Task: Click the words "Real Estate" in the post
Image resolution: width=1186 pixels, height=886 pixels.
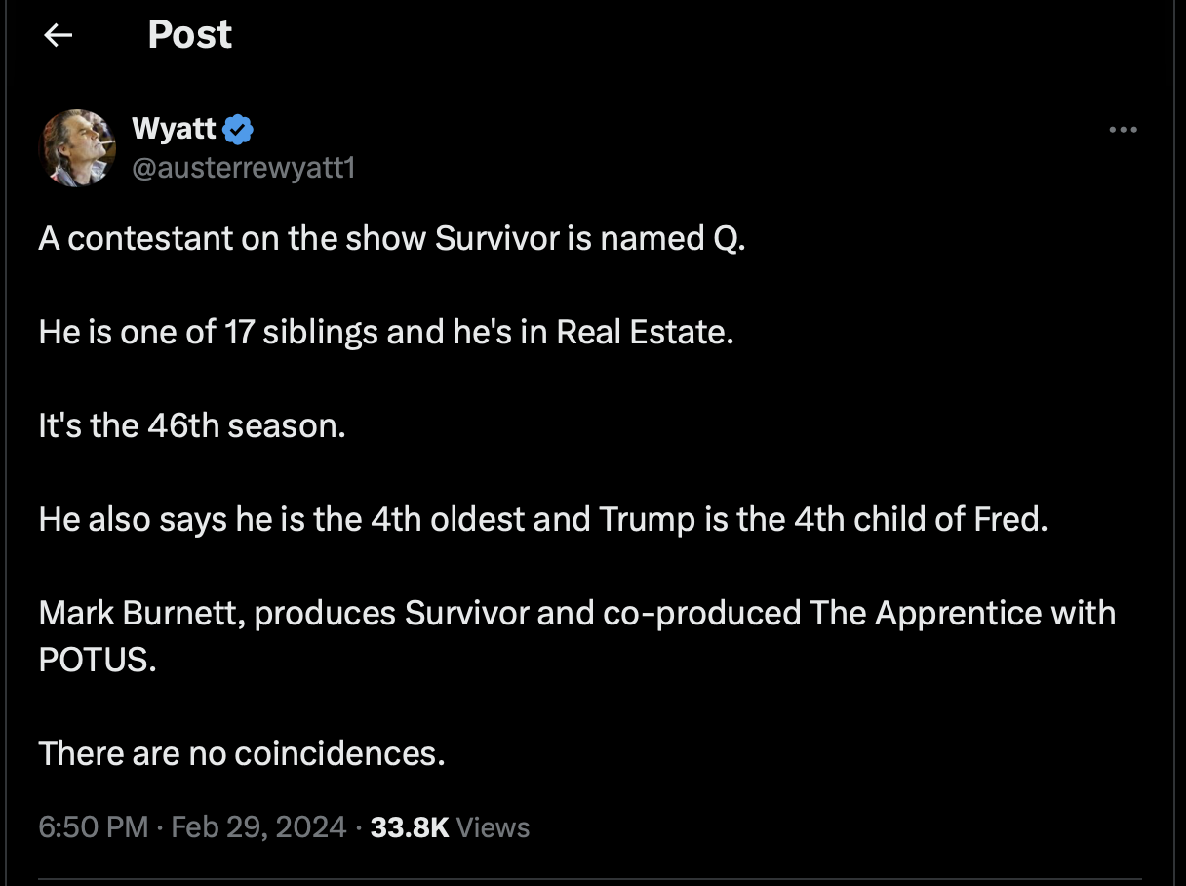Action: coord(642,333)
